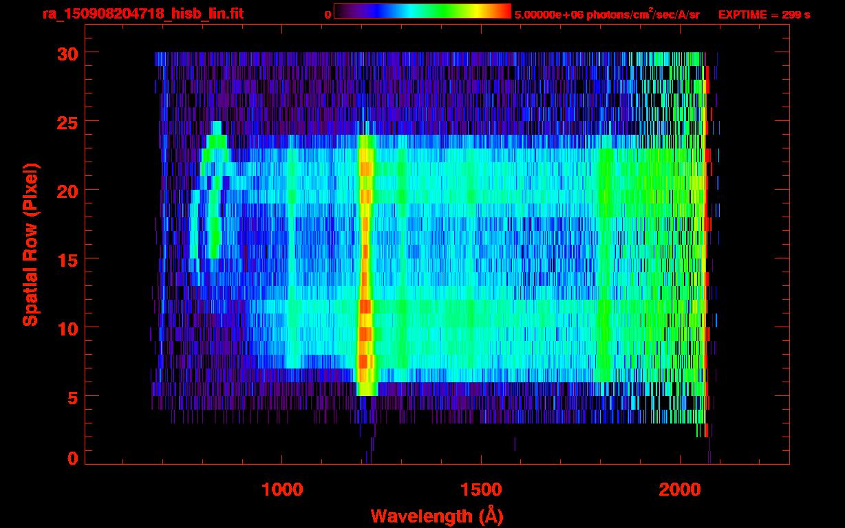Image resolution: width=845 pixels, height=528 pixels.
Task: Click the 1500 wavelength tick label
Action: 481,489
